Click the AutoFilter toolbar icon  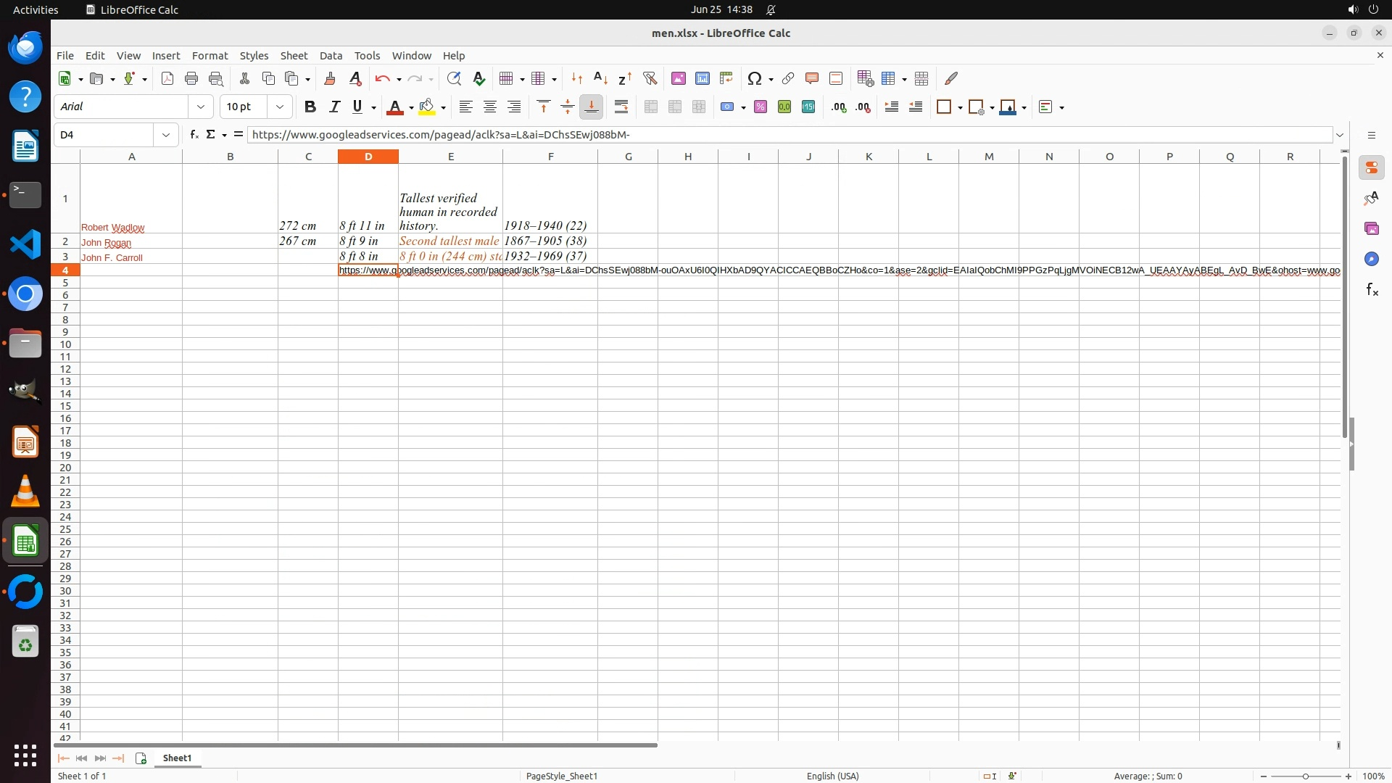(x=650, y=78)
